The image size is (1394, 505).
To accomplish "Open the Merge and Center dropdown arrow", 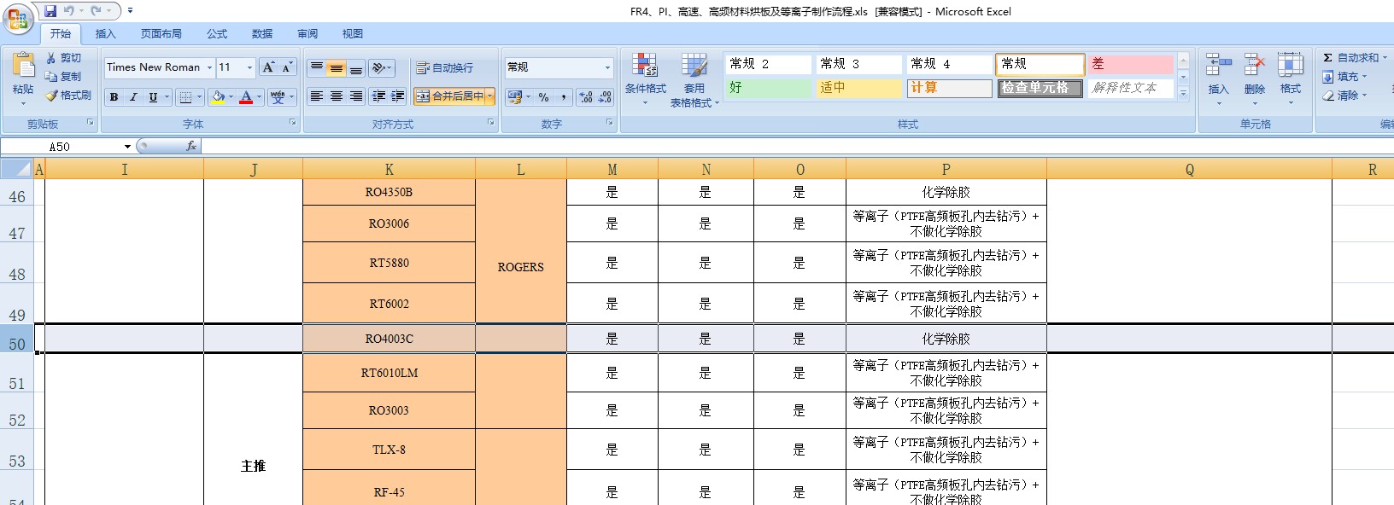I will [490, 96].
